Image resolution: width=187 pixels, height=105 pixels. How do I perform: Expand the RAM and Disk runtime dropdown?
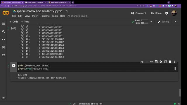tap(151, 22)
